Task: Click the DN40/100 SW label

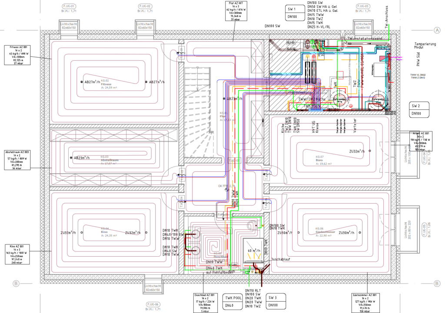Action: coord(173,235)
